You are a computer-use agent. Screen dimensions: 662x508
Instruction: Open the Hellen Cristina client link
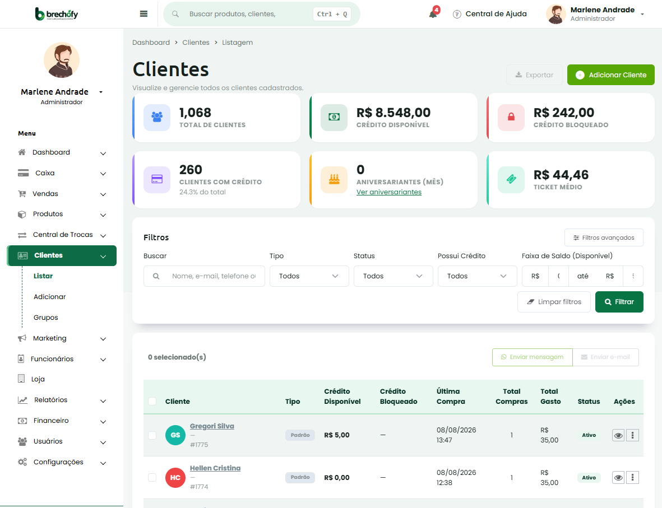pyautogui.click(x=215, y=468)
